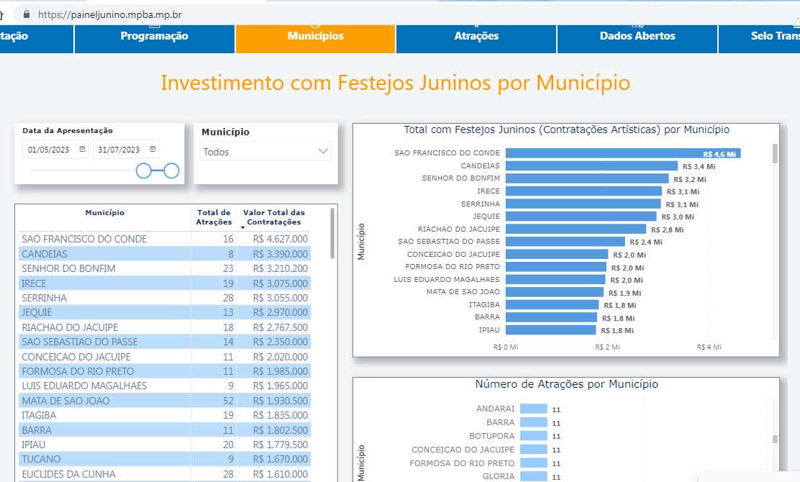Select SAO FRANCISCO DO CONDE bar in chart
The image size is (800, 482).
point(623,153)
